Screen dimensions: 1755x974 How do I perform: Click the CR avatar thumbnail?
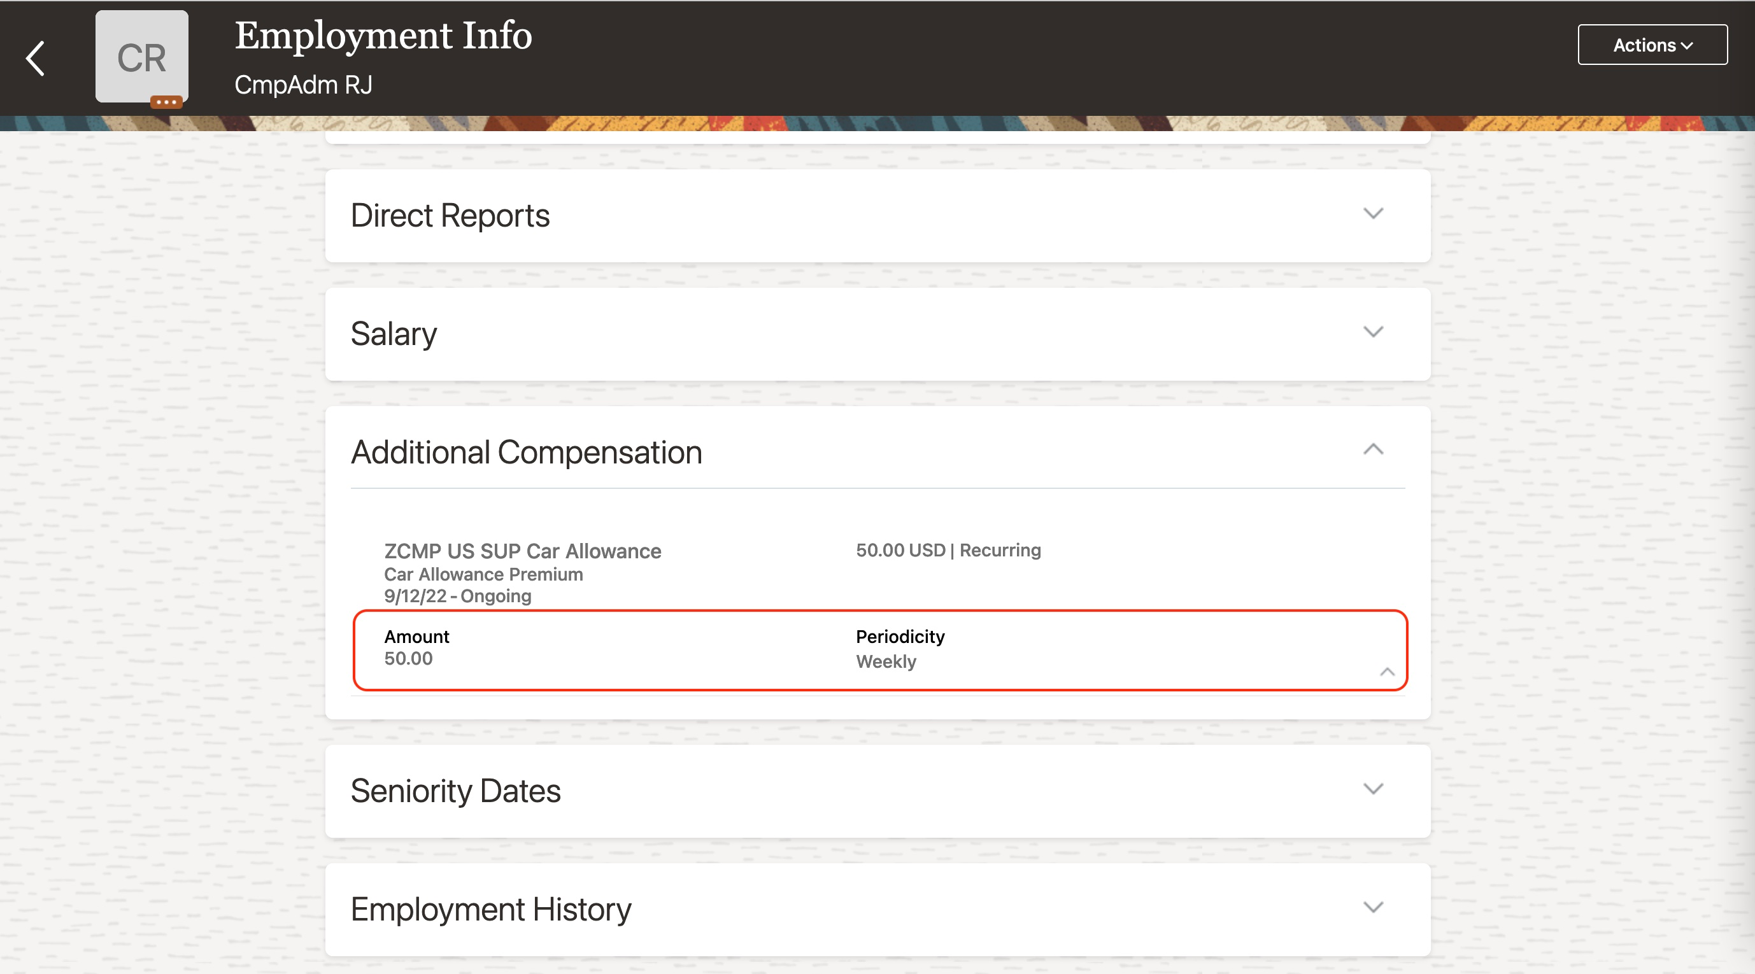click(x=142, y=57)
